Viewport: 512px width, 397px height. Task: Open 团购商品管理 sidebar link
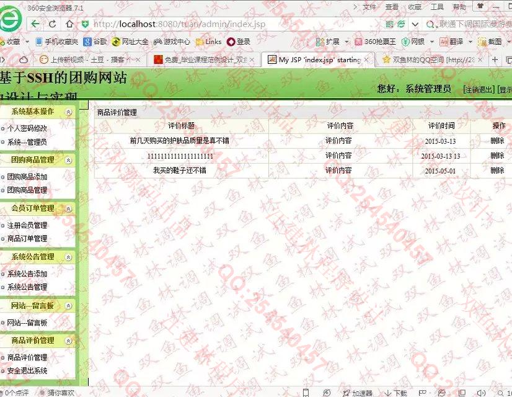27,190
